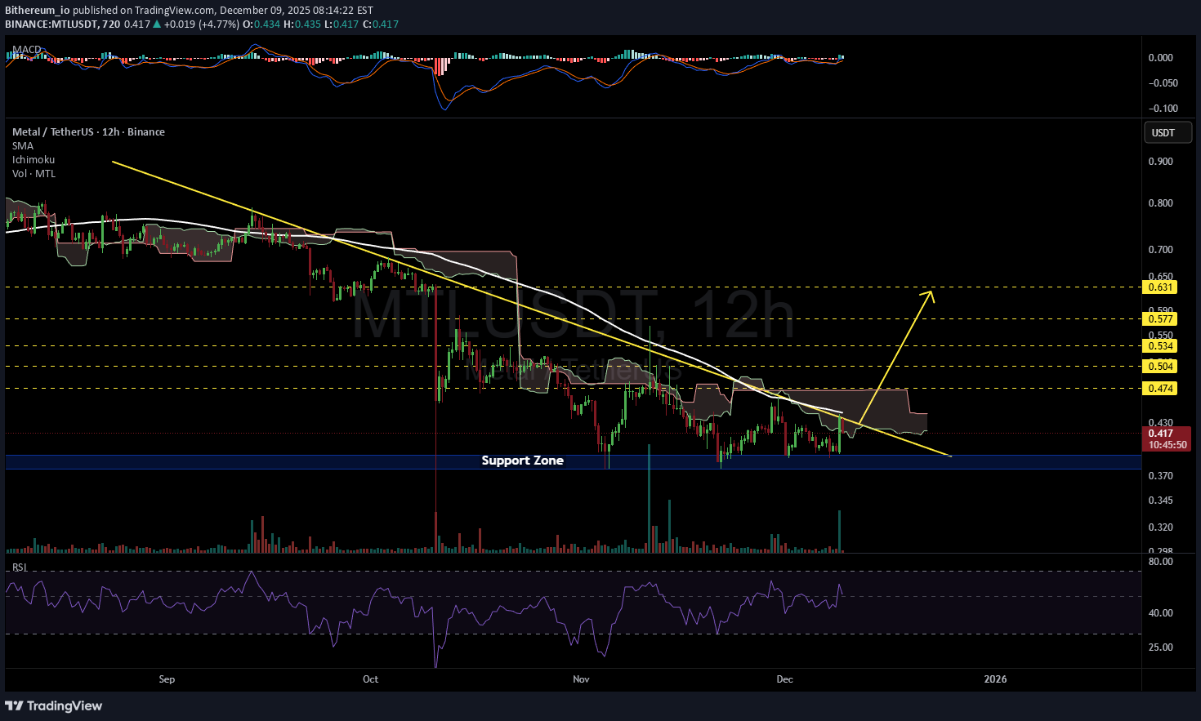The height and width of the screenshot is (721, 1201).
Task: Toggle the Vol · MTL indicator legend
Action: pos(34,174)
